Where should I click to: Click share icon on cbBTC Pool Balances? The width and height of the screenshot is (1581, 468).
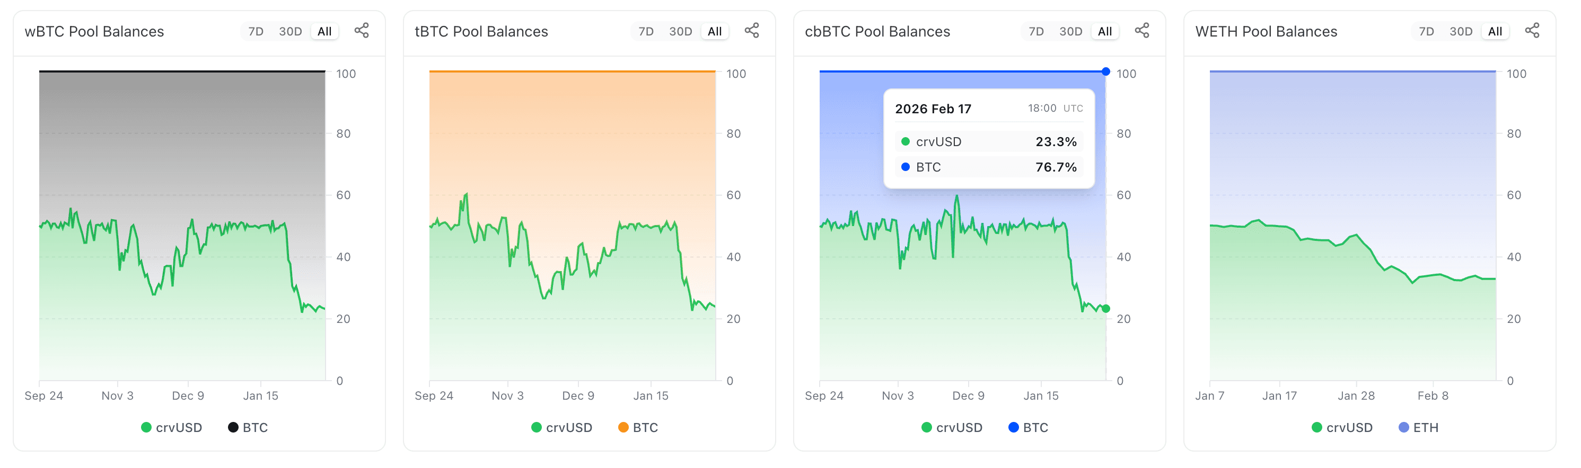click(x=1141, y=31)
